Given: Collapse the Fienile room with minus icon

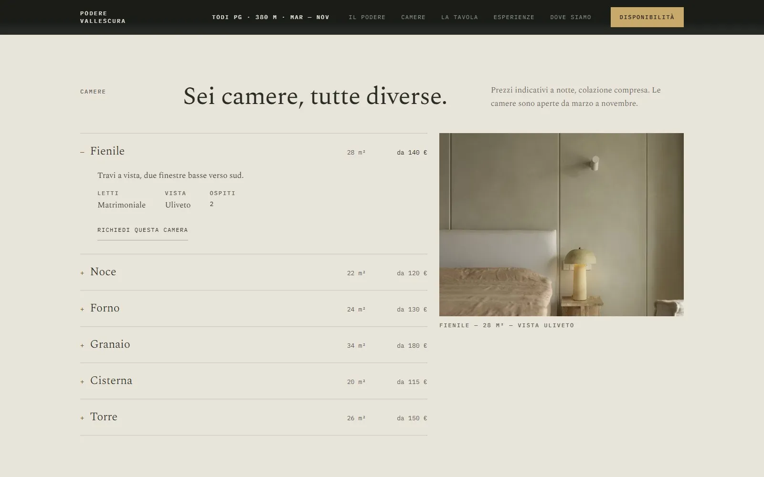Looking at the screenshot, I should pos(82,152).
